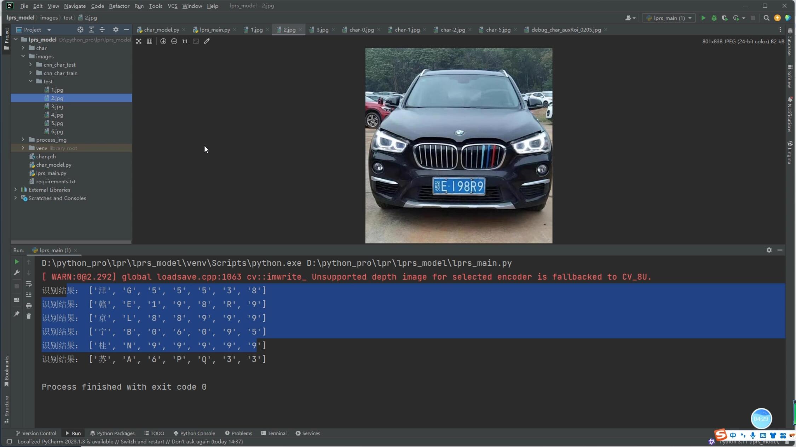Switch to the char_model.py editor tab
Viewport: 796px width, 447px height.
(x=161, y=30)
